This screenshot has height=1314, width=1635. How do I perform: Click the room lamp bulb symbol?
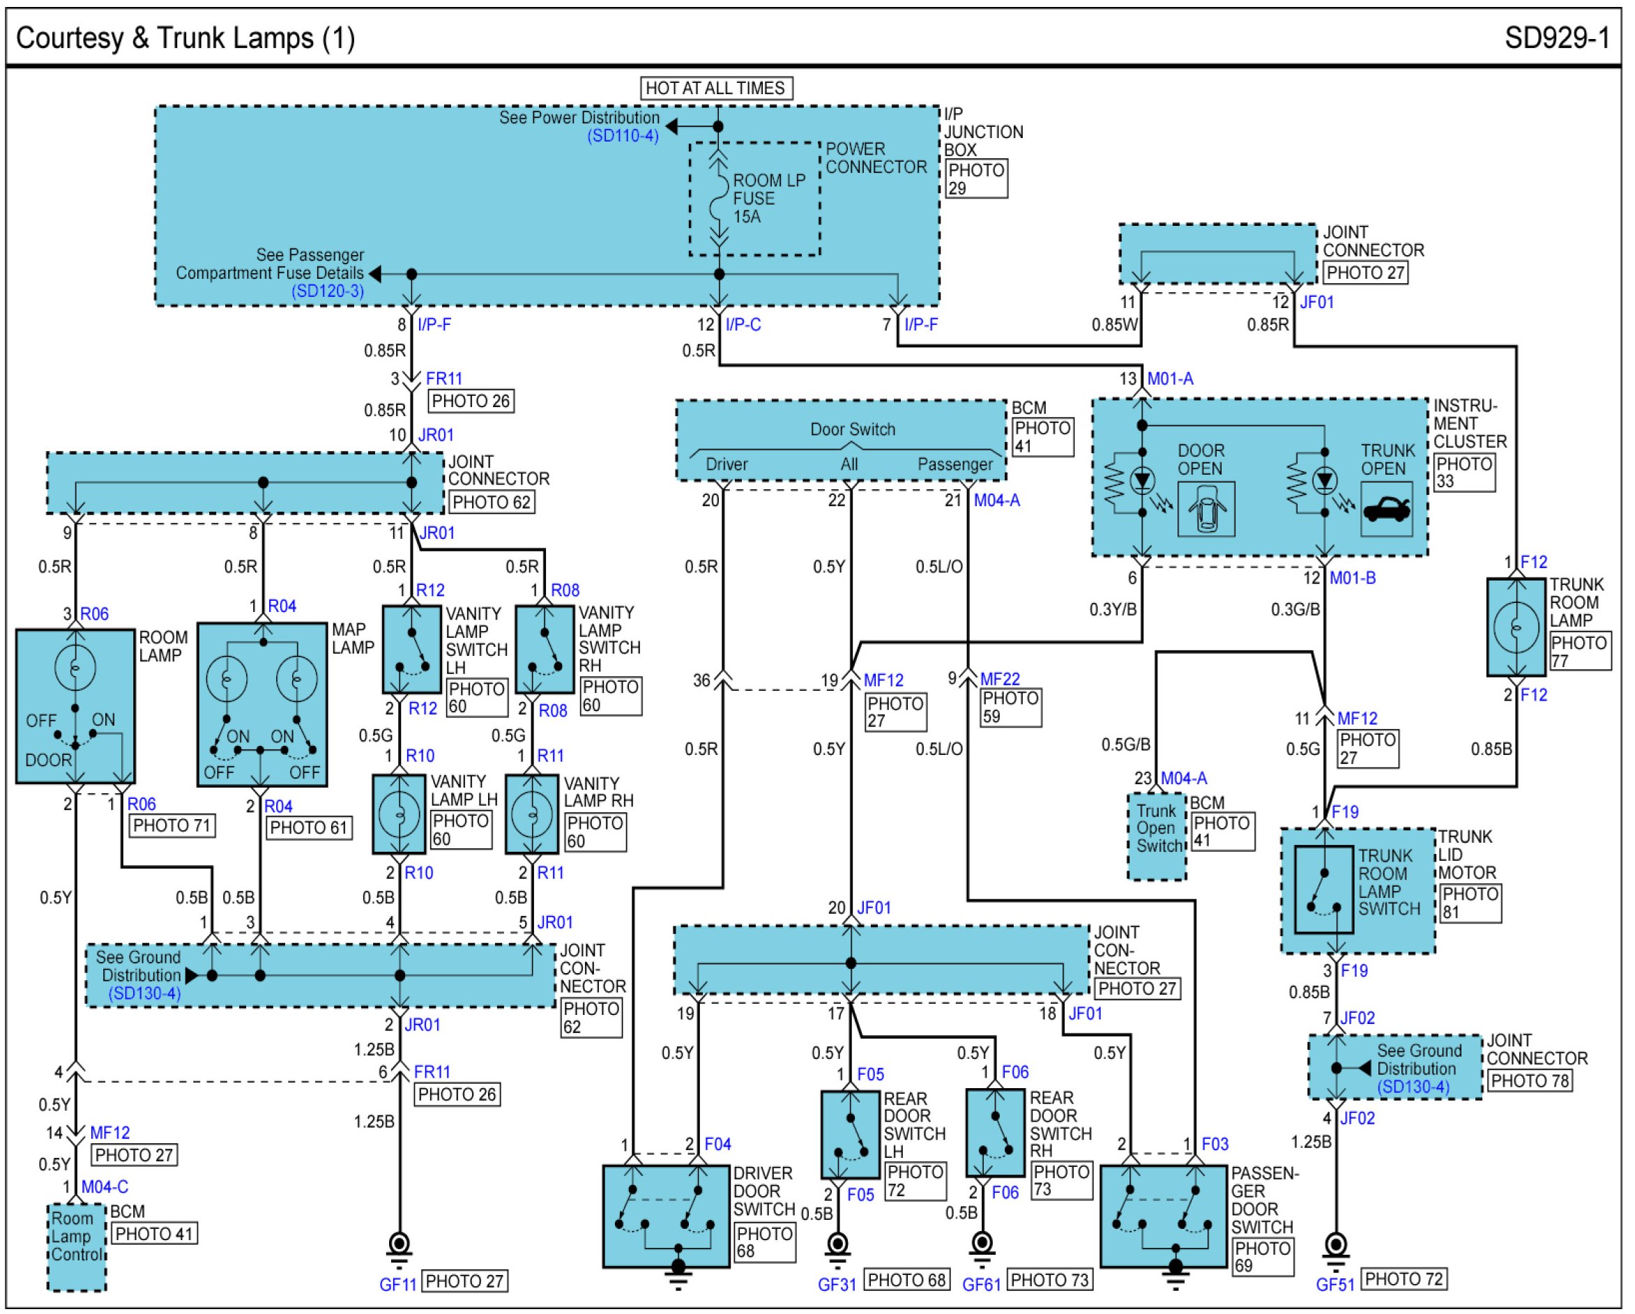click(x=75, y=668)
